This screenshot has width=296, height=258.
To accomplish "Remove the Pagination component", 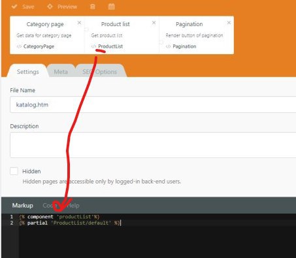I will coord(229,23).
